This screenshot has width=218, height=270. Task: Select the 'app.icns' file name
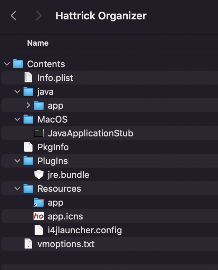pos(65,216)
